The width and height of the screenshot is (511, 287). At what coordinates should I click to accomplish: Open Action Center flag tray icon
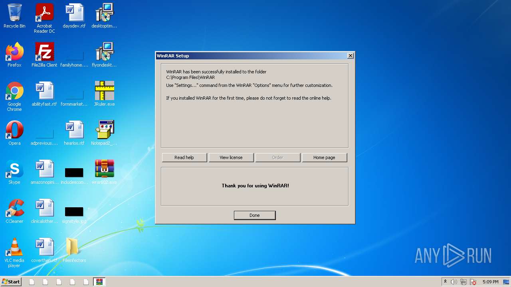point(473,282)
